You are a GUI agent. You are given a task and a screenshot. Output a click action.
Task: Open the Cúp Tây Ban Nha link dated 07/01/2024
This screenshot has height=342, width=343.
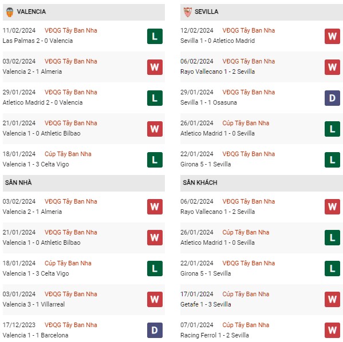tap(246, 325)
